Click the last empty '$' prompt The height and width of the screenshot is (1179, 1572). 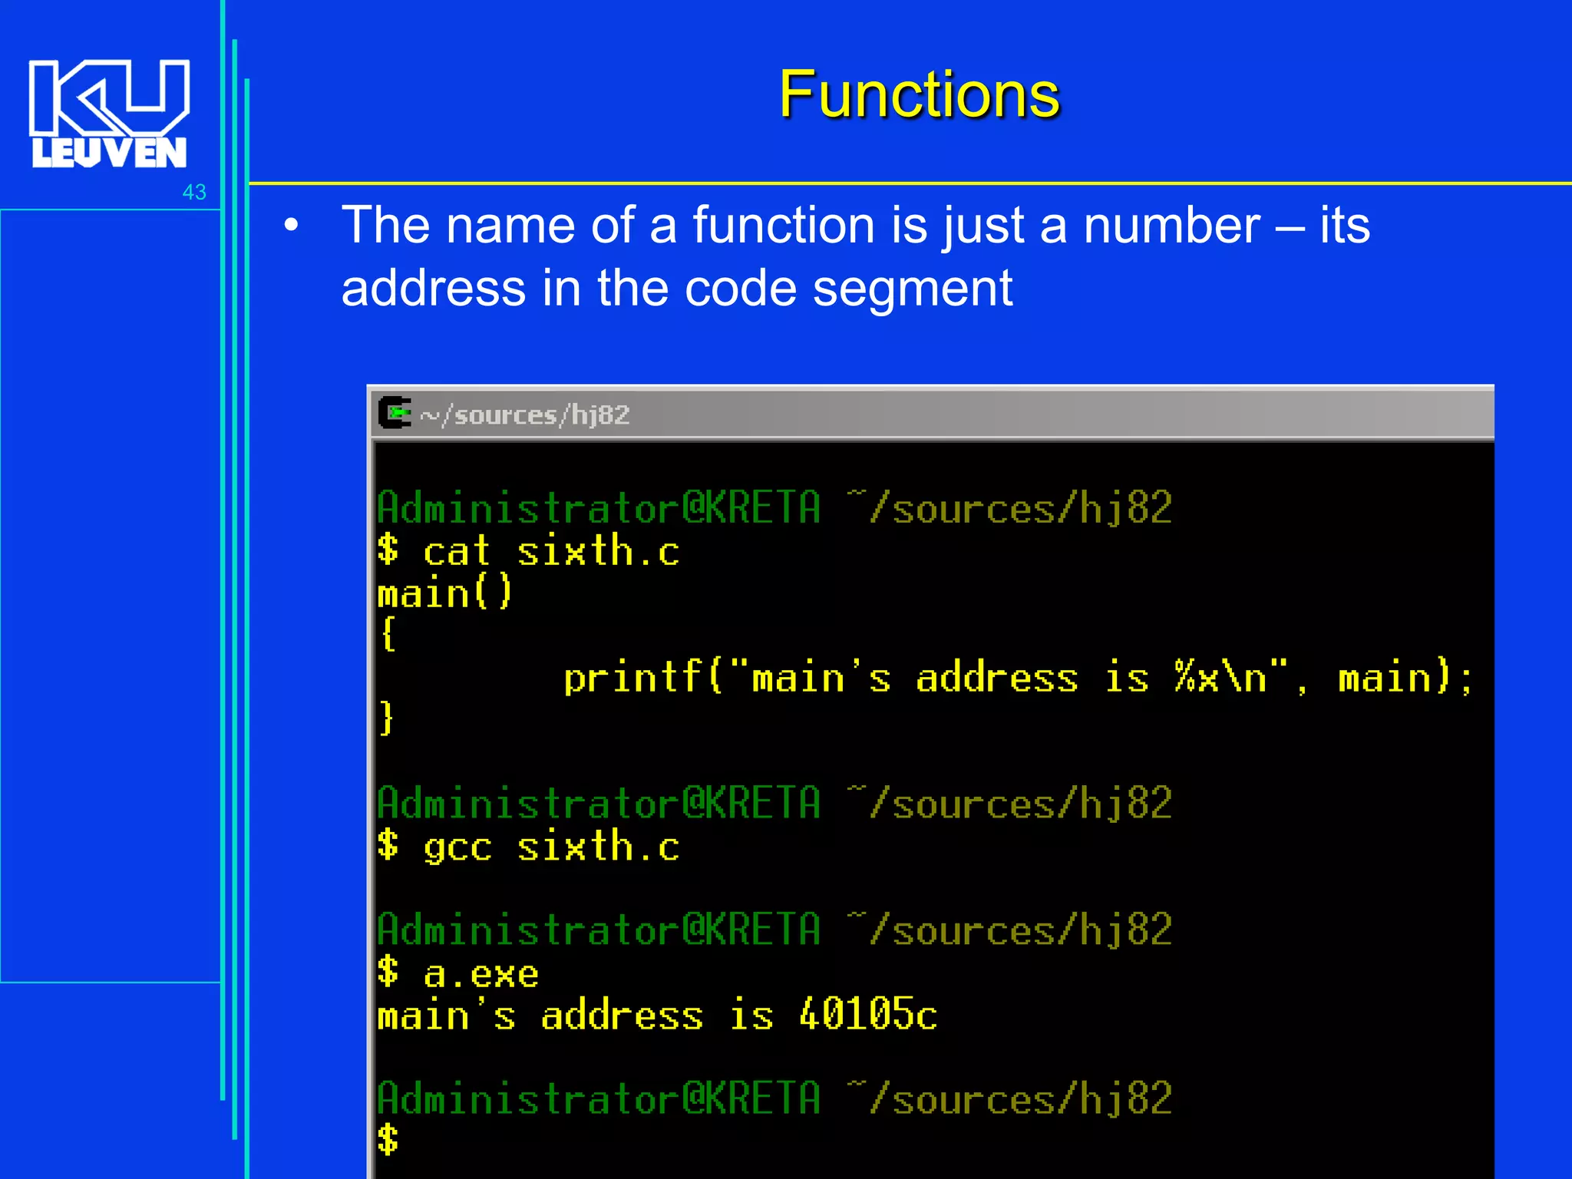[388, 1139]
